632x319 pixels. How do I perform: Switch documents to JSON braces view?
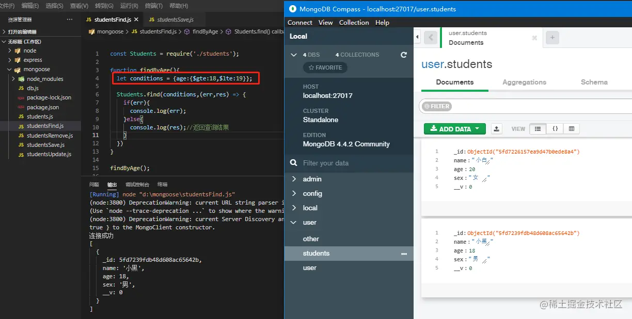pyautogui.click(x=555, y=129)
